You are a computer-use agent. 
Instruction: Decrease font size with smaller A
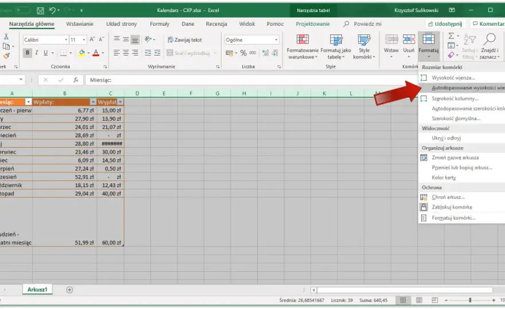(x=101, y=39)
